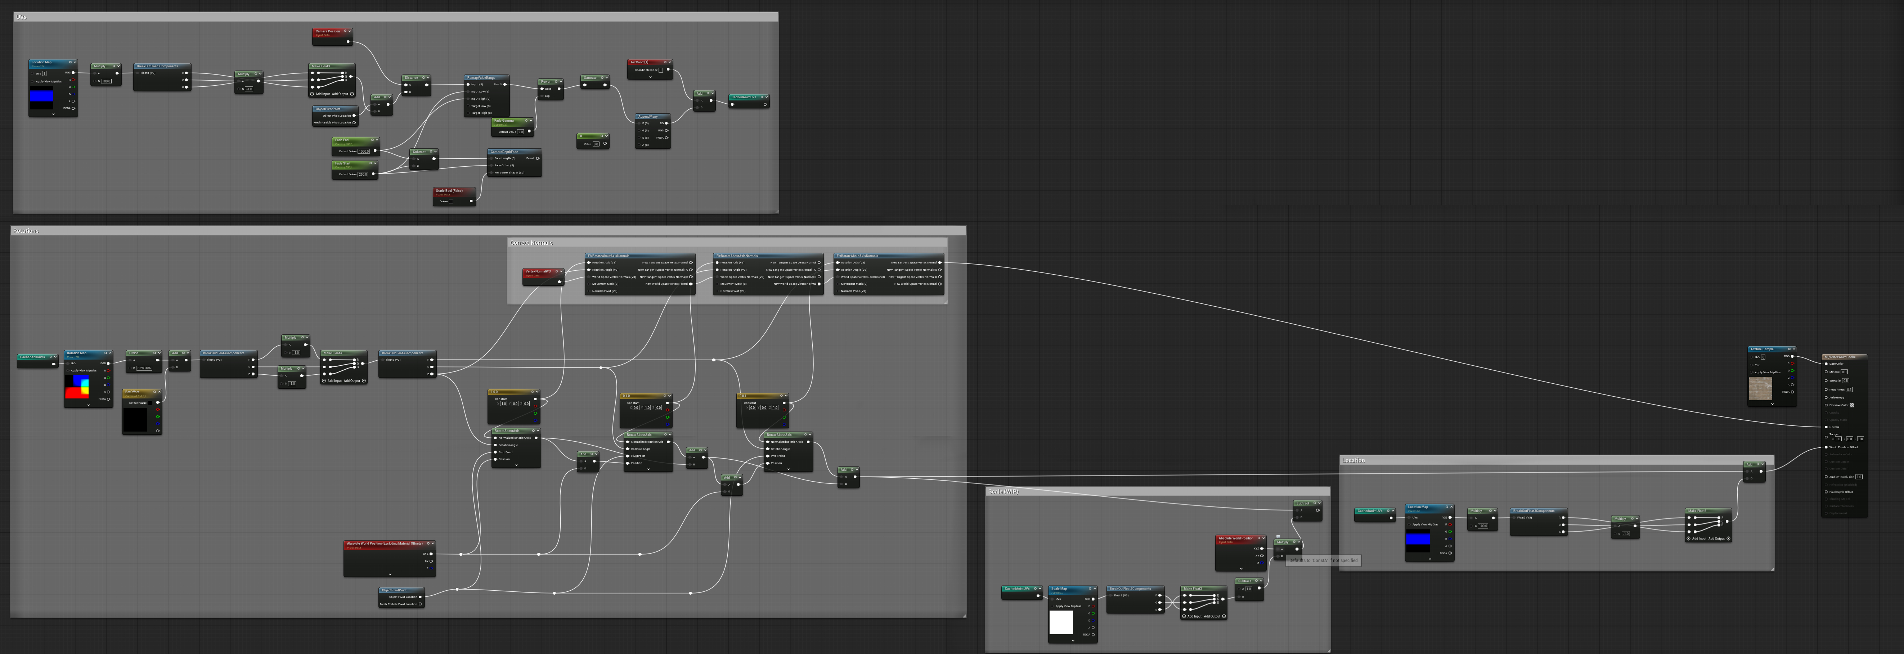The height and width of the screenshot is (654, 1904).
Task: Click the Normal pin on M_VertexAnimCache
Action: [1826, 427]
